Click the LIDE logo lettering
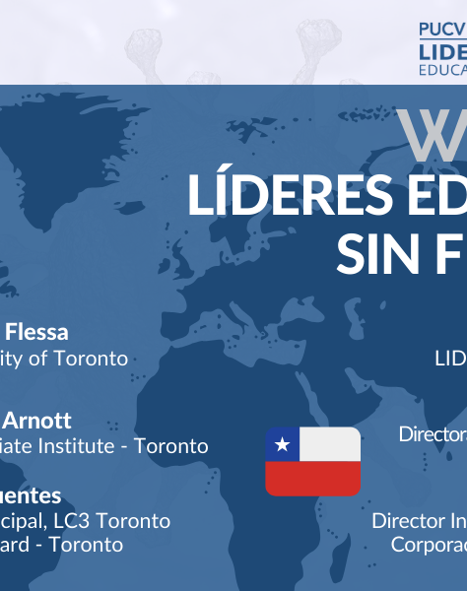This screenshot has width=467, height=591. [x=443, y=52]
